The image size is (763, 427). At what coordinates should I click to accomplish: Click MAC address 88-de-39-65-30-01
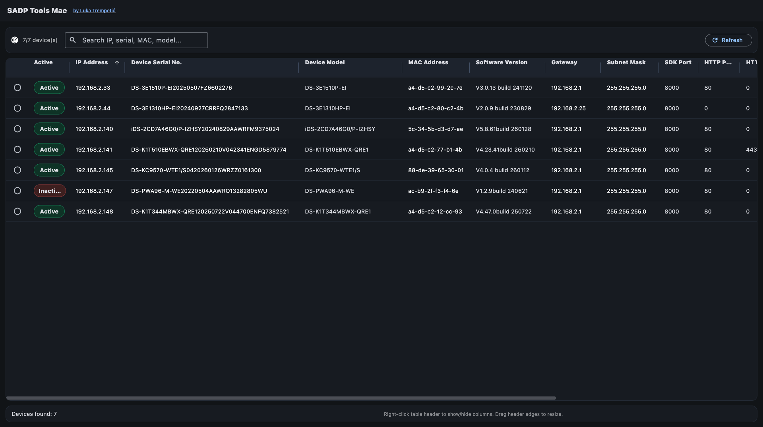pos(436,170)
